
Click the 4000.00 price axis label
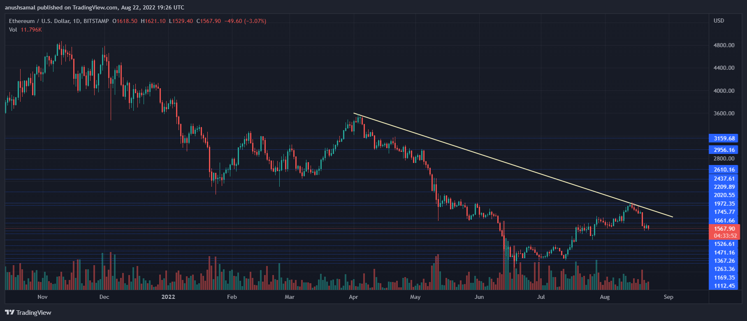pos(724,91)
